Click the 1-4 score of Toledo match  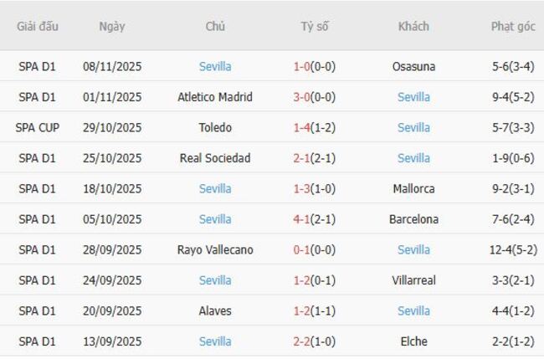click(302, 128)
